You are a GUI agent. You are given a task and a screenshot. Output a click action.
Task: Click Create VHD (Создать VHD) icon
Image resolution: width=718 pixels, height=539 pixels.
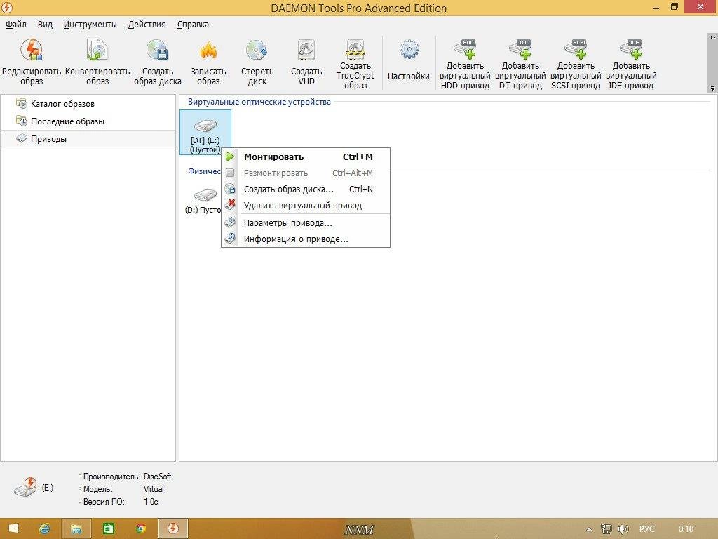coord(306,62)
